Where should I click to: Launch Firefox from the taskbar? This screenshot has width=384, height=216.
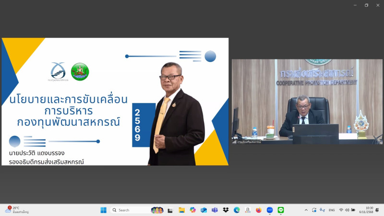tap(259, 210)
